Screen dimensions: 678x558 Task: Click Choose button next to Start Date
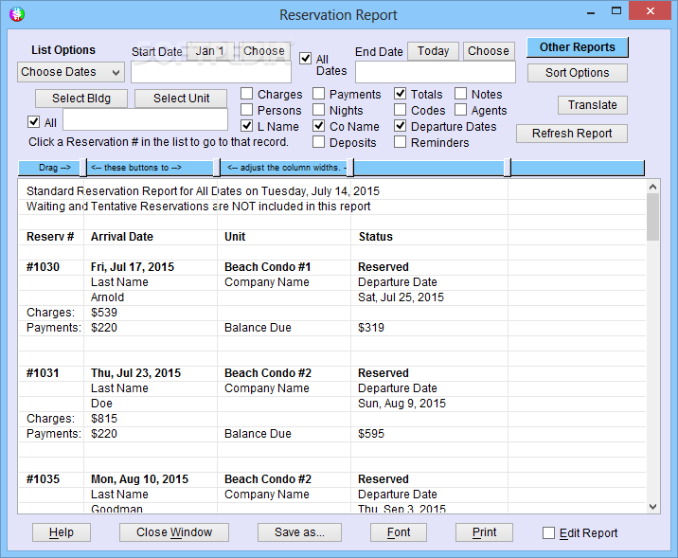click(x=264, y=51)
